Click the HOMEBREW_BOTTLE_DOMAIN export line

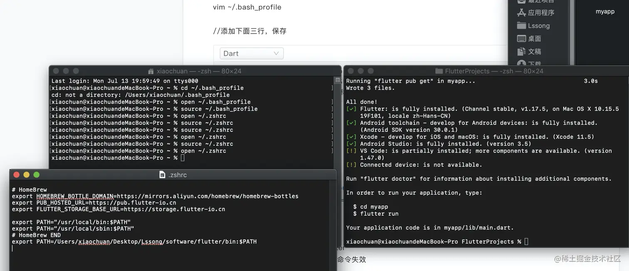click(x=155, y=196)
